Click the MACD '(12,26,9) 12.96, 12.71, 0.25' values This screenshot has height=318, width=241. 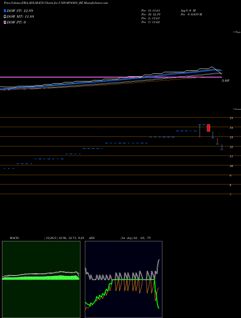coord(64,238)
